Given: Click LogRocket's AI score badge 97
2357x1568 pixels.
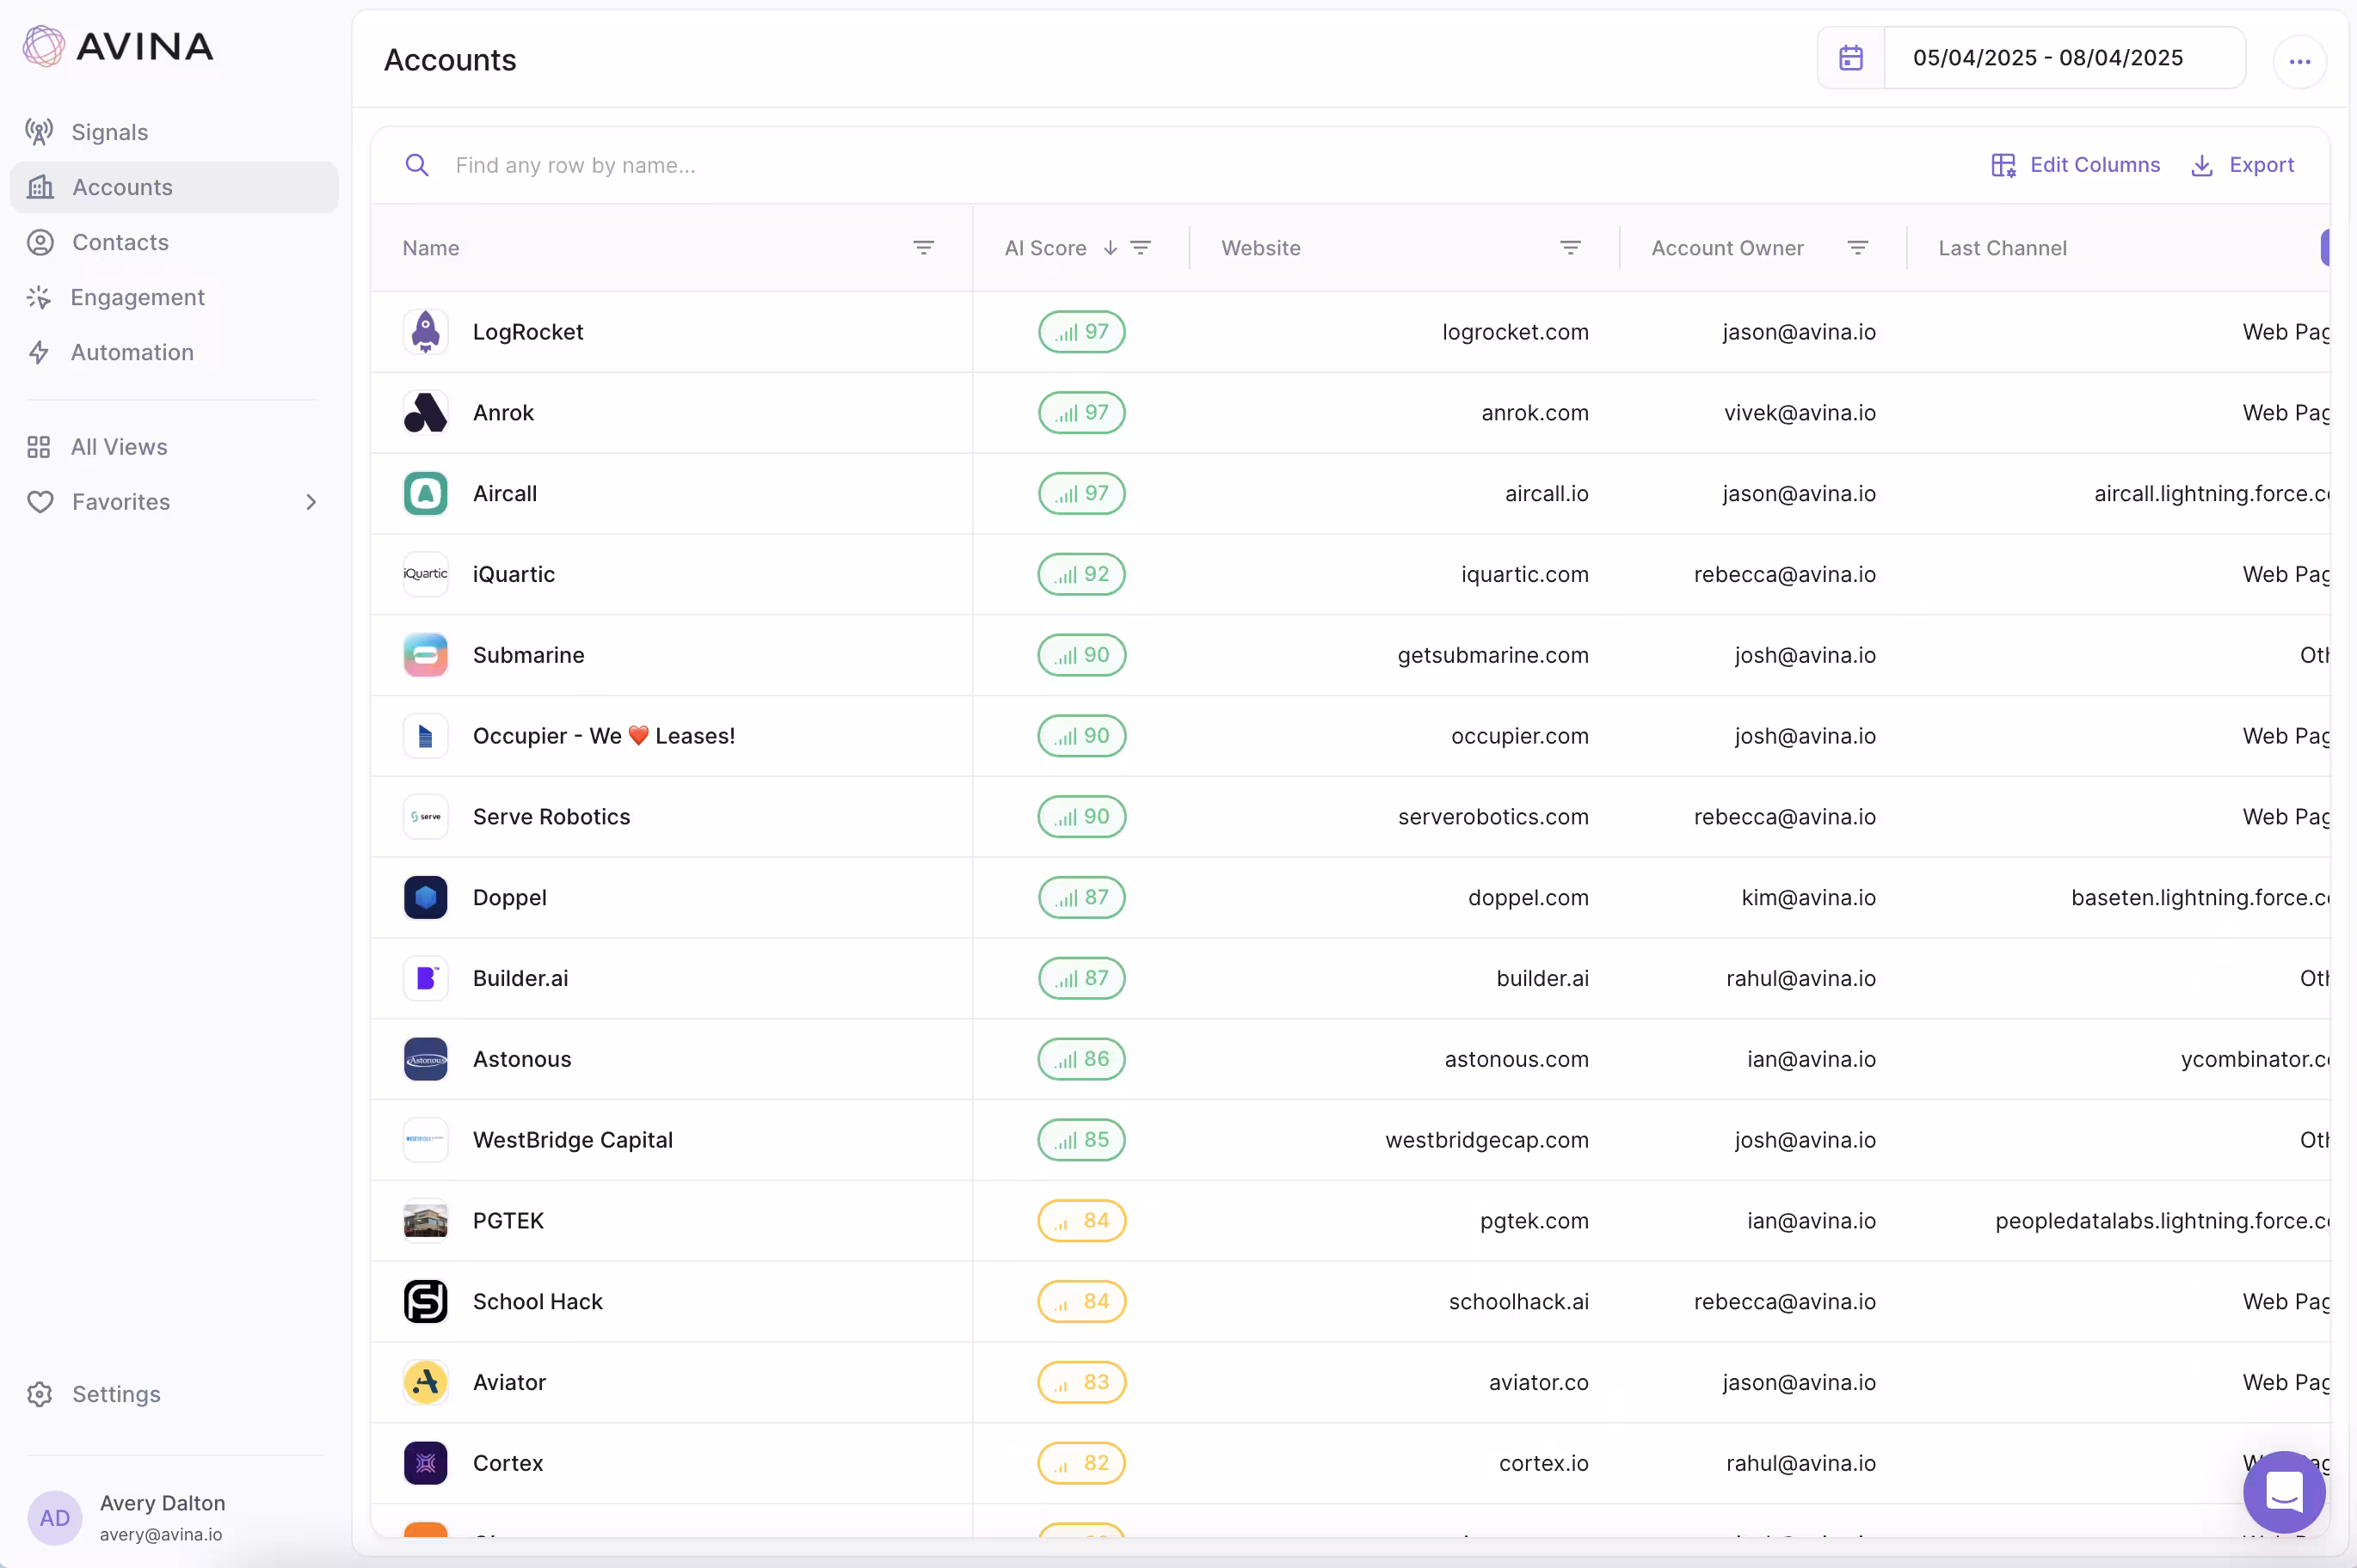Looking at the screenshot, I should pyautogui.click(x=1081, y=332).
